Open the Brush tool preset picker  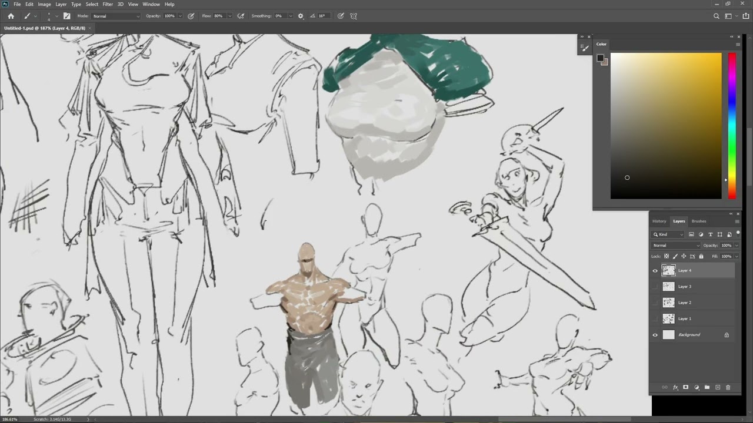30,16
